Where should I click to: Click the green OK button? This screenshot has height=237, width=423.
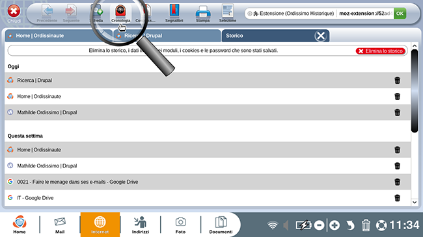pos(400,14)
